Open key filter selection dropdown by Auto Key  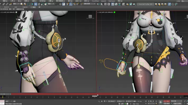click(x=176, y=101)
